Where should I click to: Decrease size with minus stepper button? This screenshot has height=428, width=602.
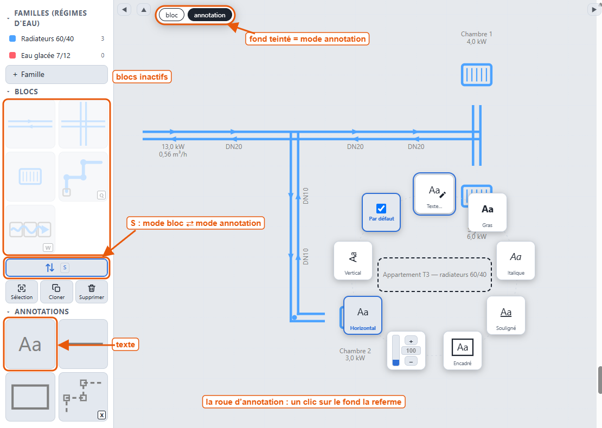pos(411,361)
